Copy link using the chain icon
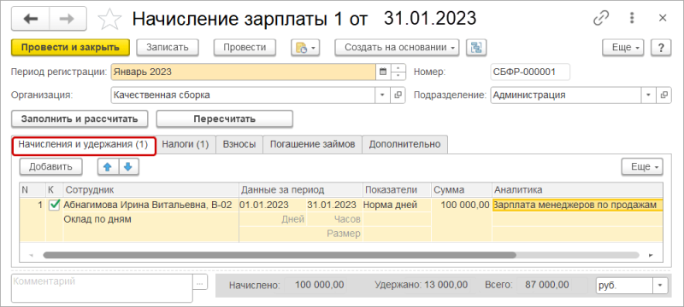684x307 pixels. pyautogui.click(x=601, y=18)
